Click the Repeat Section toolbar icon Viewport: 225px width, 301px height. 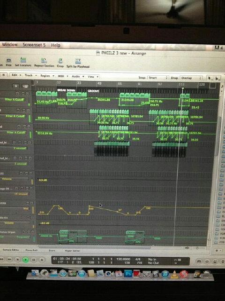pyautogui.click(x=44, y=61)
